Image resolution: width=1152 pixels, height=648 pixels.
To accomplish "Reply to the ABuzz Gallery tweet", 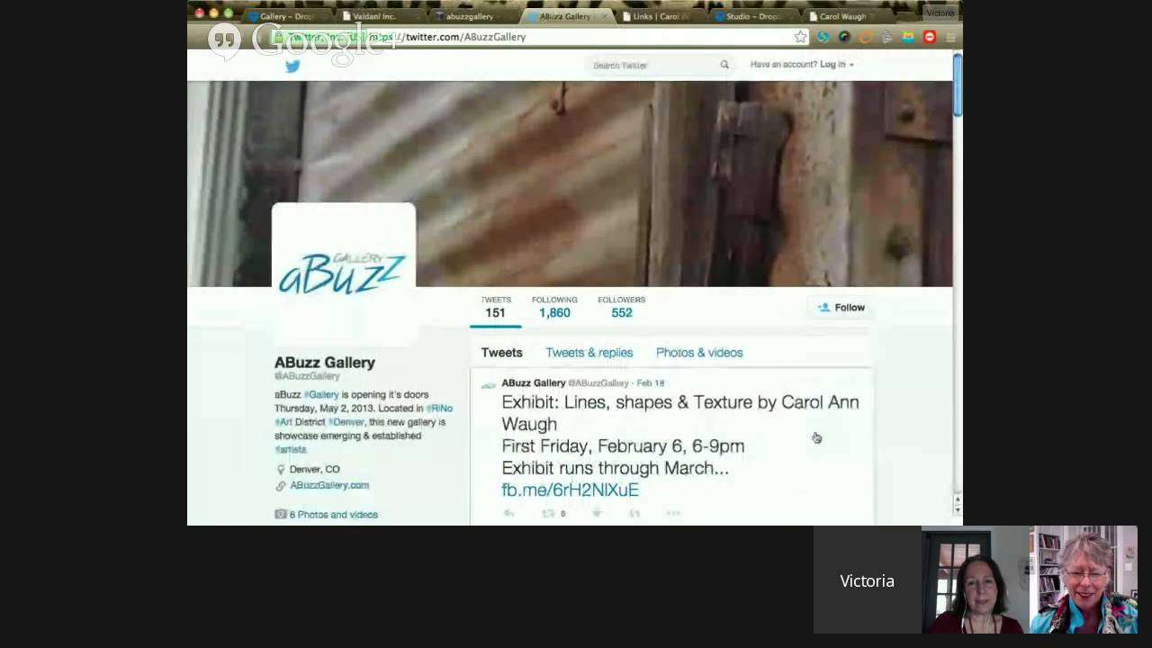I will [508, 513].
